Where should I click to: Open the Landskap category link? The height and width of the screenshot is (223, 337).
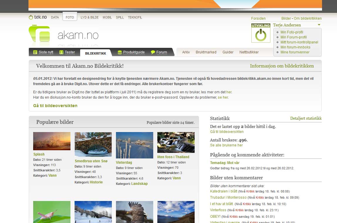tap(139, 183)
